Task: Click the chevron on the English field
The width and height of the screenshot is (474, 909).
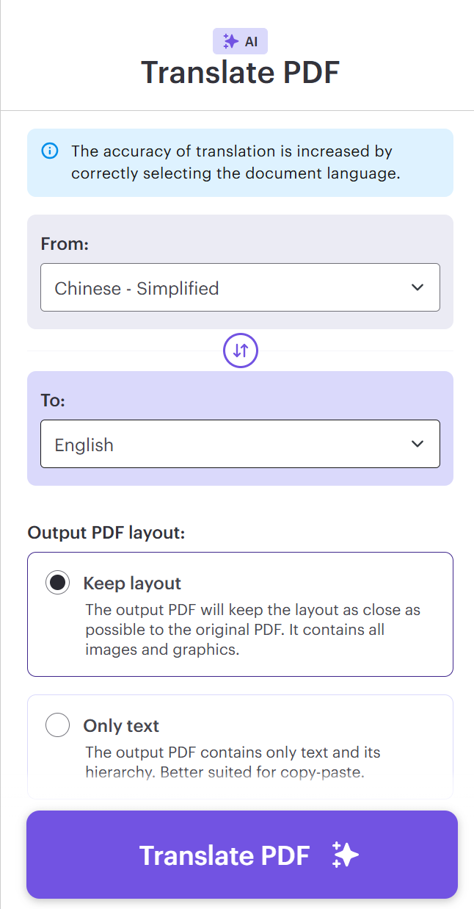Action: [418, 444]
